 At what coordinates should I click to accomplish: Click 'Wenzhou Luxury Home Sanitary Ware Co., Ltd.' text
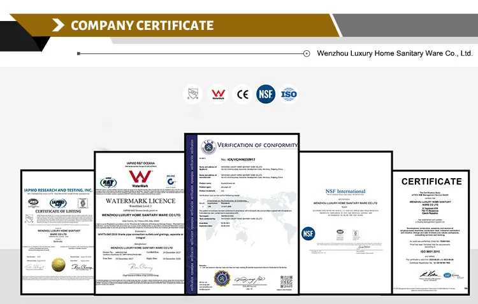coord(395,53)
